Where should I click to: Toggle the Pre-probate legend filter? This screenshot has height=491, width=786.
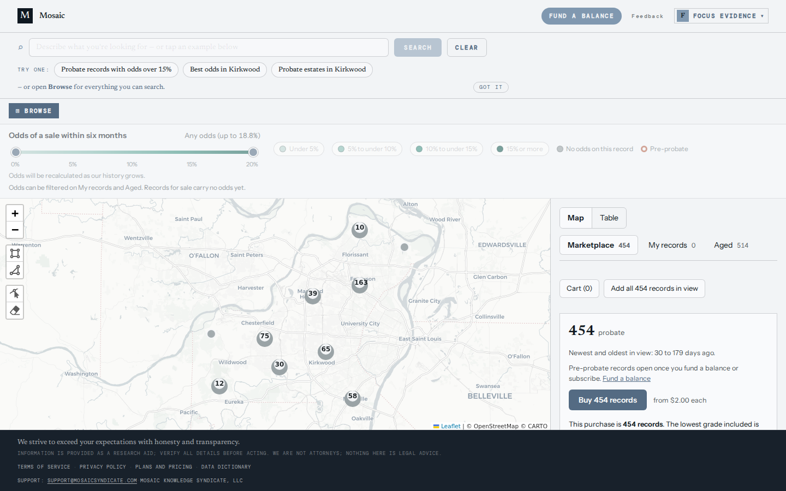click(x=664, y=149)
